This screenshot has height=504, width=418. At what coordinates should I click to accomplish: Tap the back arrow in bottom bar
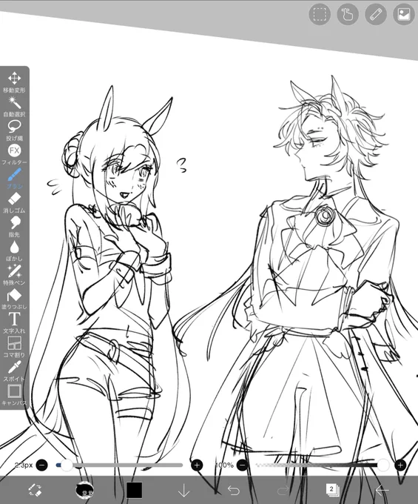[x=382, y=490]
